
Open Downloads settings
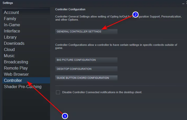point(26,43)
